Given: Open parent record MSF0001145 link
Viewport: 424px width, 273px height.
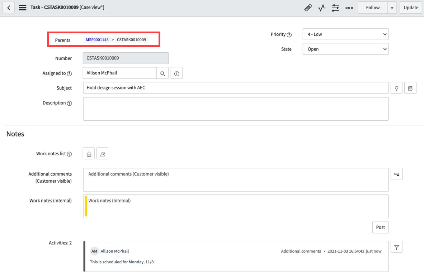Looking at the screenshot, I should pyautogui.click(x=97, y=40).
